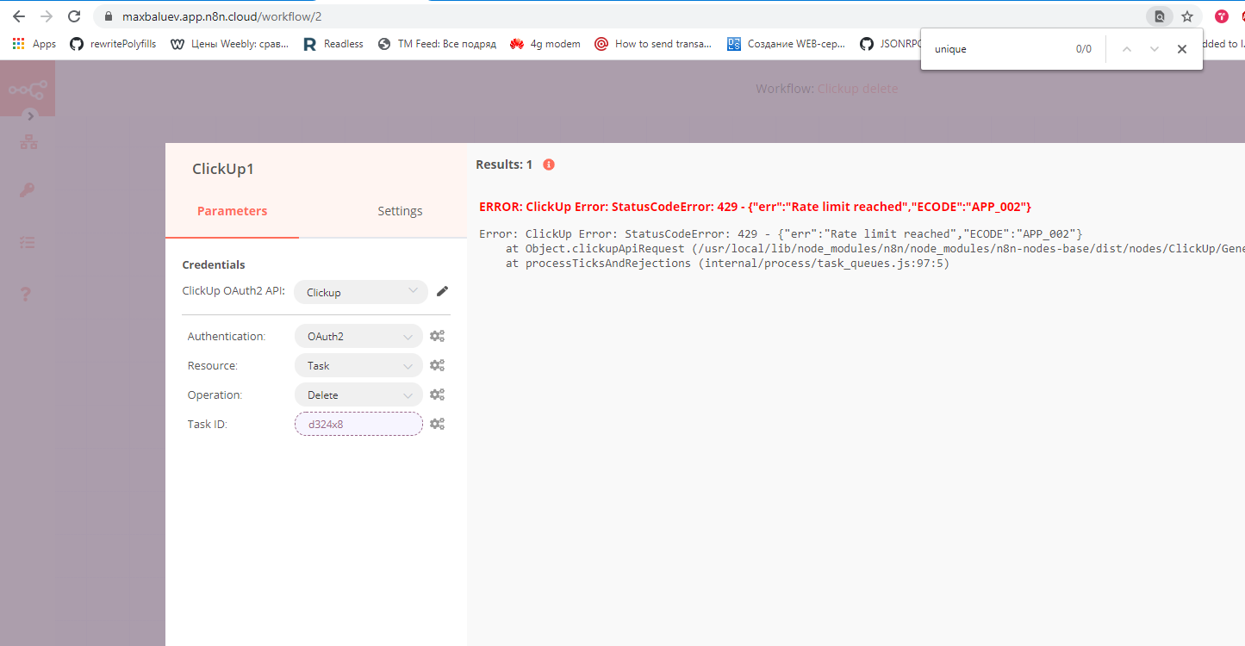
Task: Open the Цены Weebly bookmark
Action: coord(230,44)
